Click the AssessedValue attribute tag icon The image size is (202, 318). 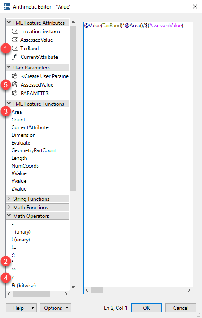15,40
